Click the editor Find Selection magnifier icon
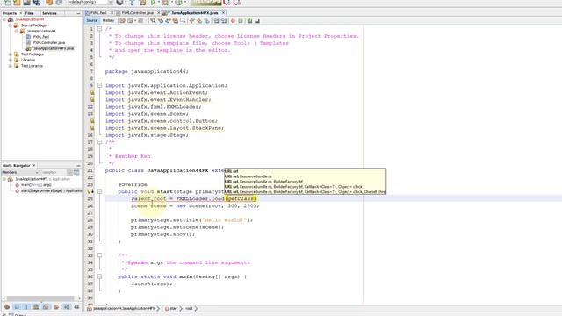Image resolution: width=562 pixels, height=316 pixels. (x=153, y=21)
